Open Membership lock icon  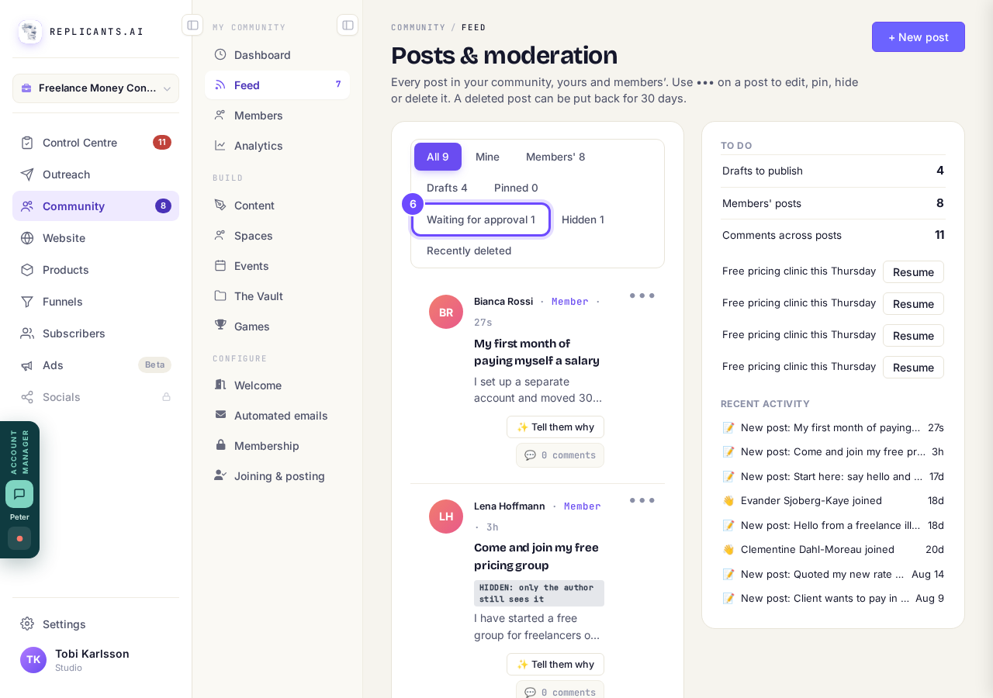(x=220, y=445)
